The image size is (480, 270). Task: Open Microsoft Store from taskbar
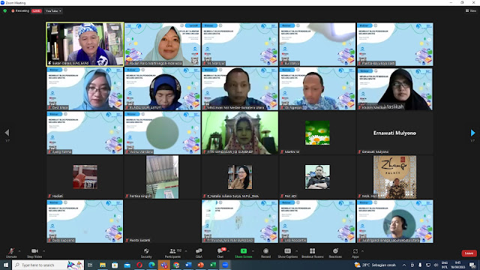(115, 265)
